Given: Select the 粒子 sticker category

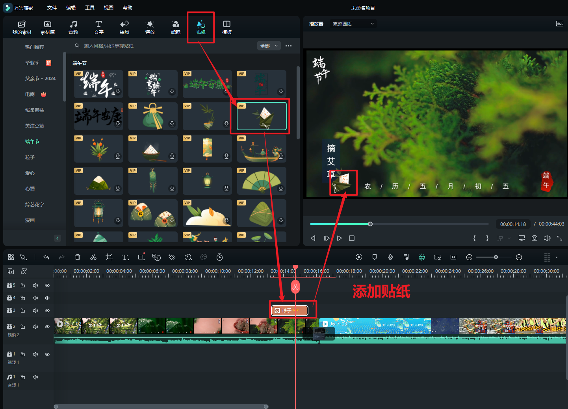Looking at the screenshot, I should 30,157.
